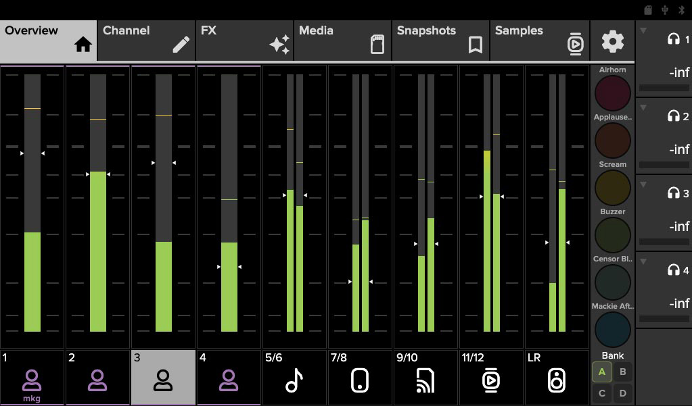Click the Bluetooth status icon
Image resolution: width=692 pixels, height=406 pixels.
pyautogui.click(x=682, y=9)
